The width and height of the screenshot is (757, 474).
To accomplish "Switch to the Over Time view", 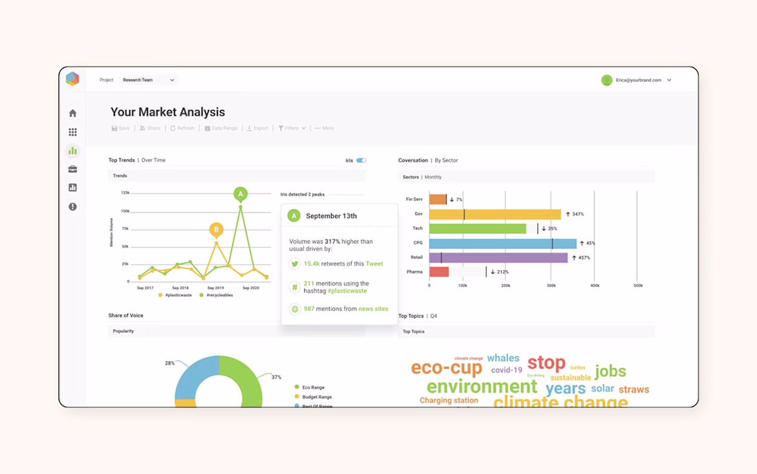I will 153,160.
